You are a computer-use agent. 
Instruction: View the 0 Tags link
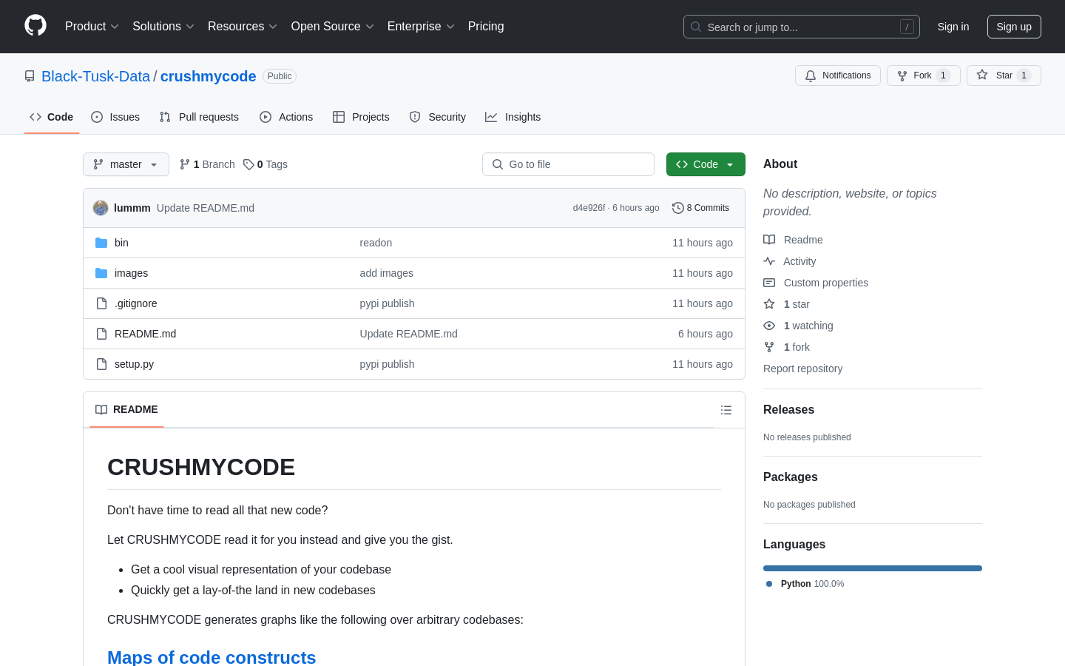pos(266,164)
